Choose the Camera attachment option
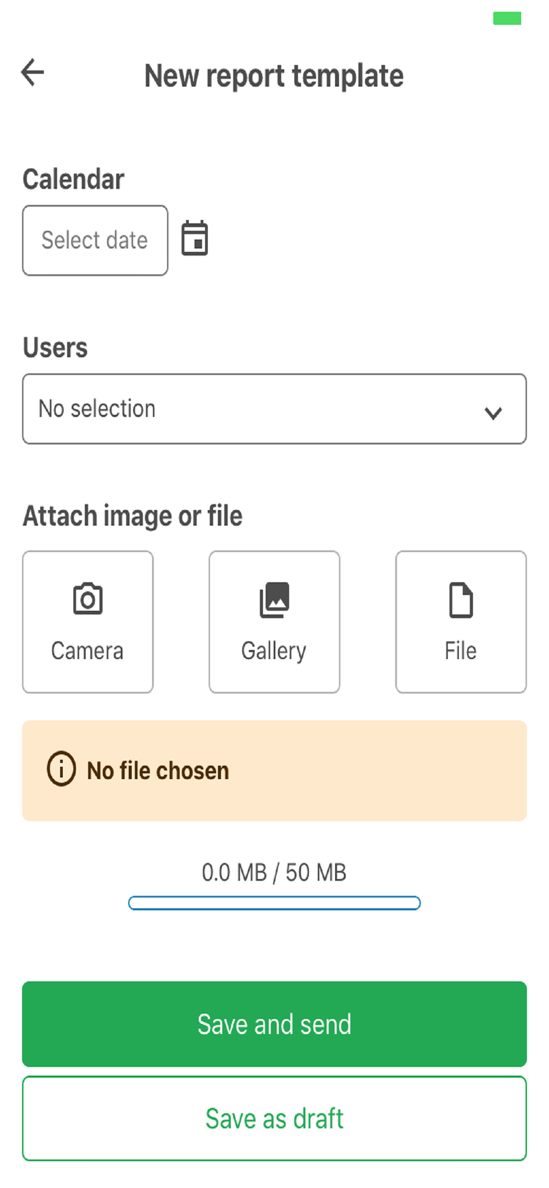This screenshot has height=1188, width=549. tap(88, 622)
